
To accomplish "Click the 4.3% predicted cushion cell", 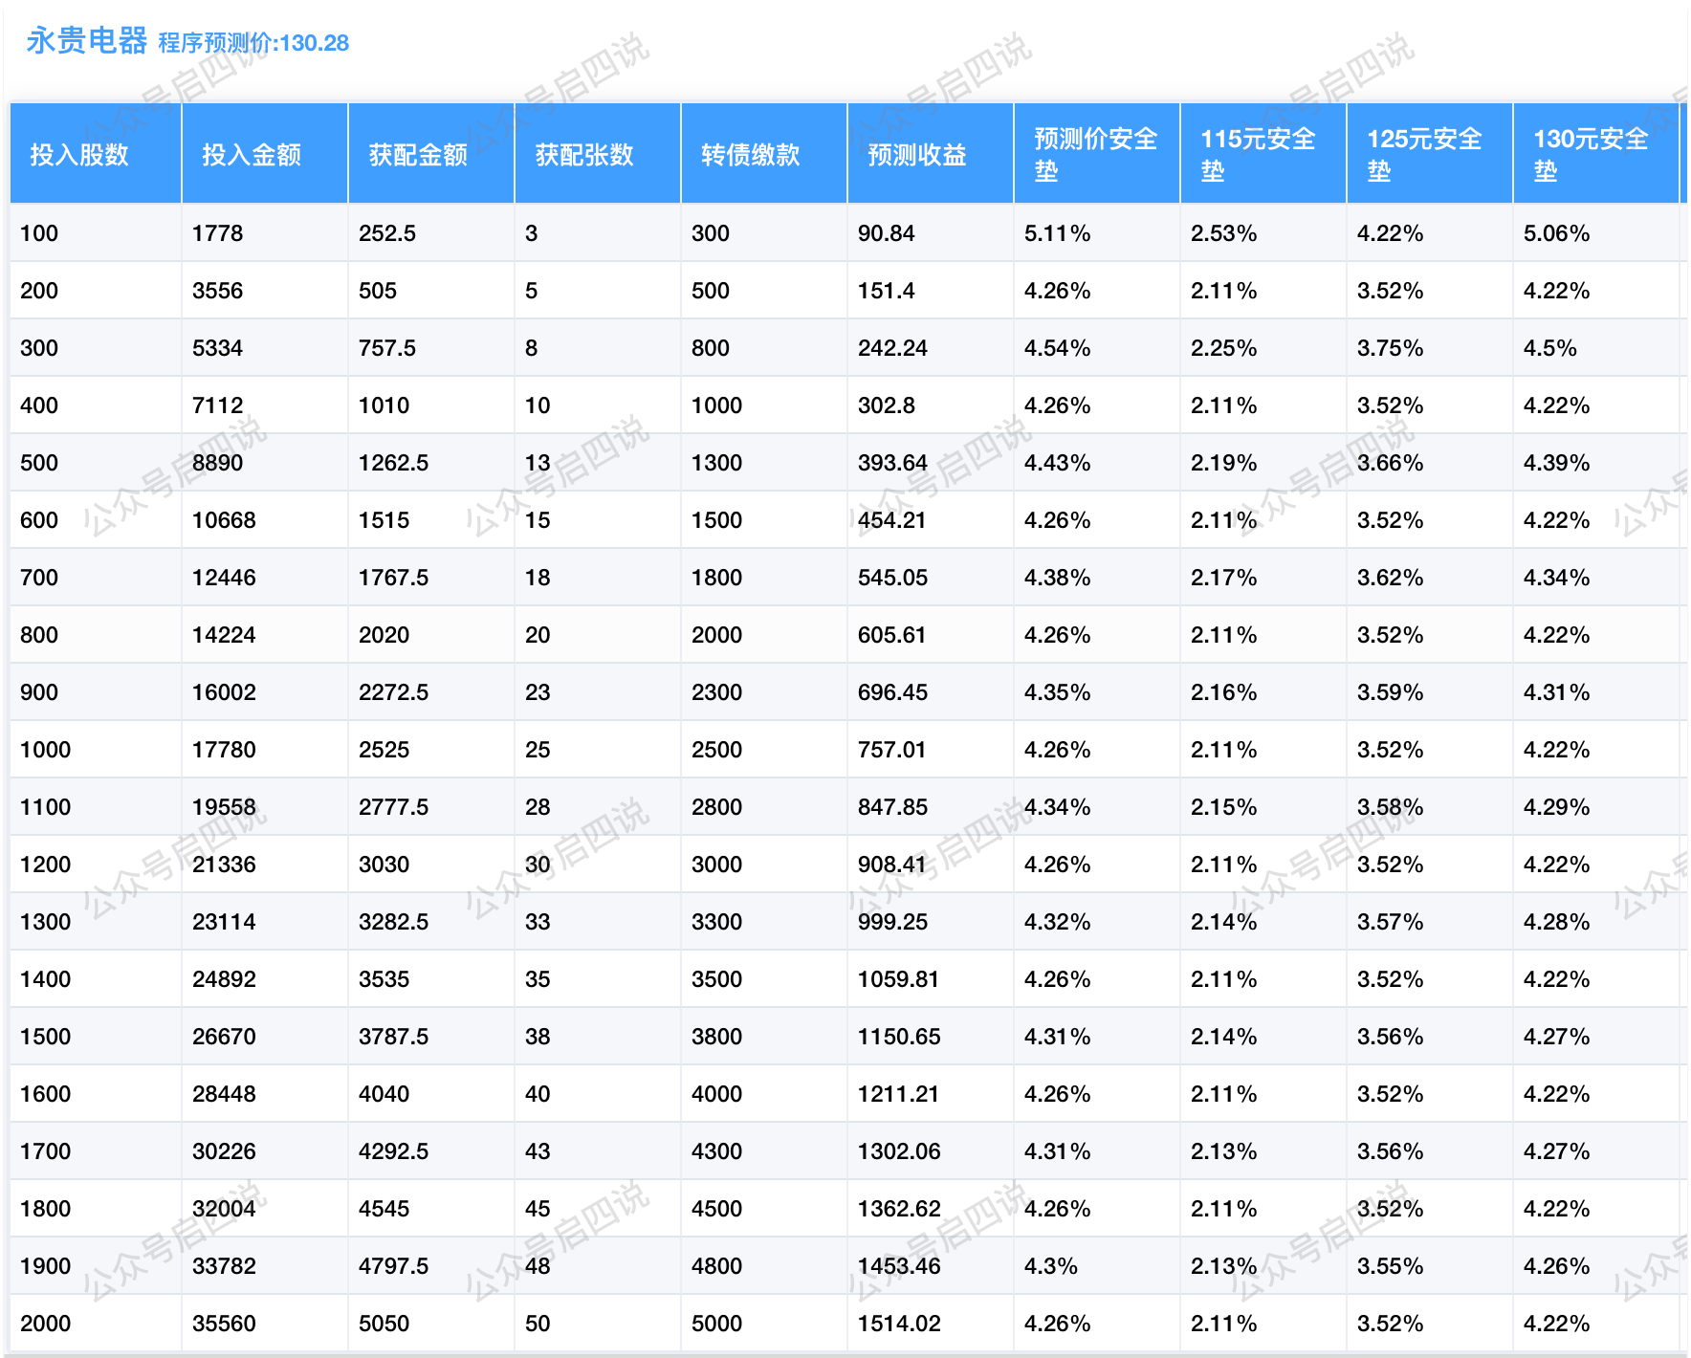I will tap(1050, 1266).
